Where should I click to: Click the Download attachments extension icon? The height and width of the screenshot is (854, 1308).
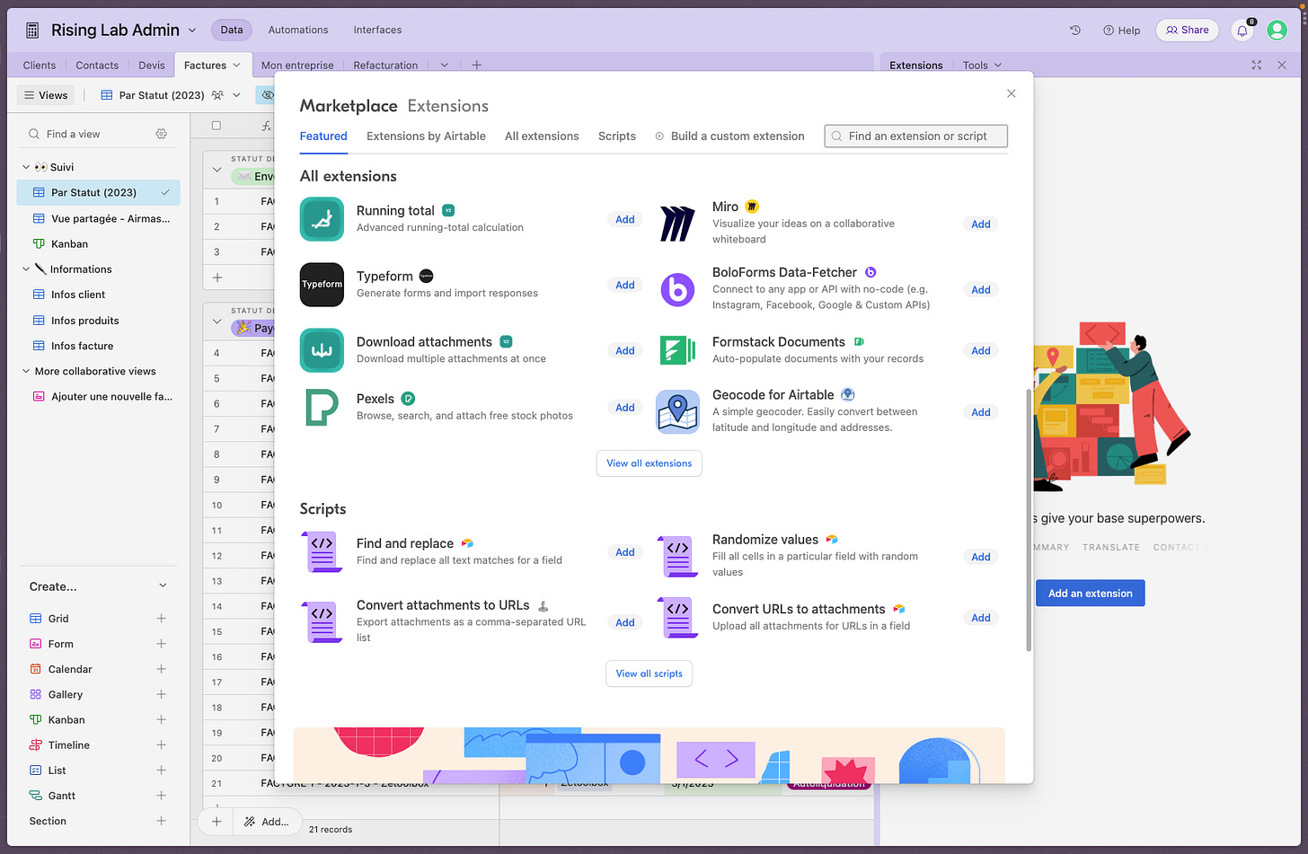(x=322, y=350)
